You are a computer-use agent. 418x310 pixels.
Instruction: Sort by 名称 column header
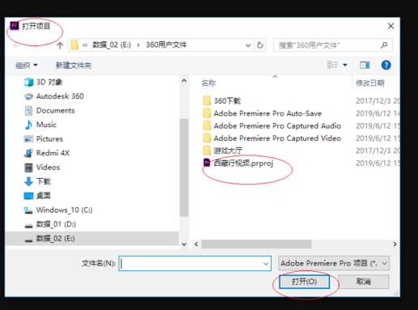tap(209, 83)
